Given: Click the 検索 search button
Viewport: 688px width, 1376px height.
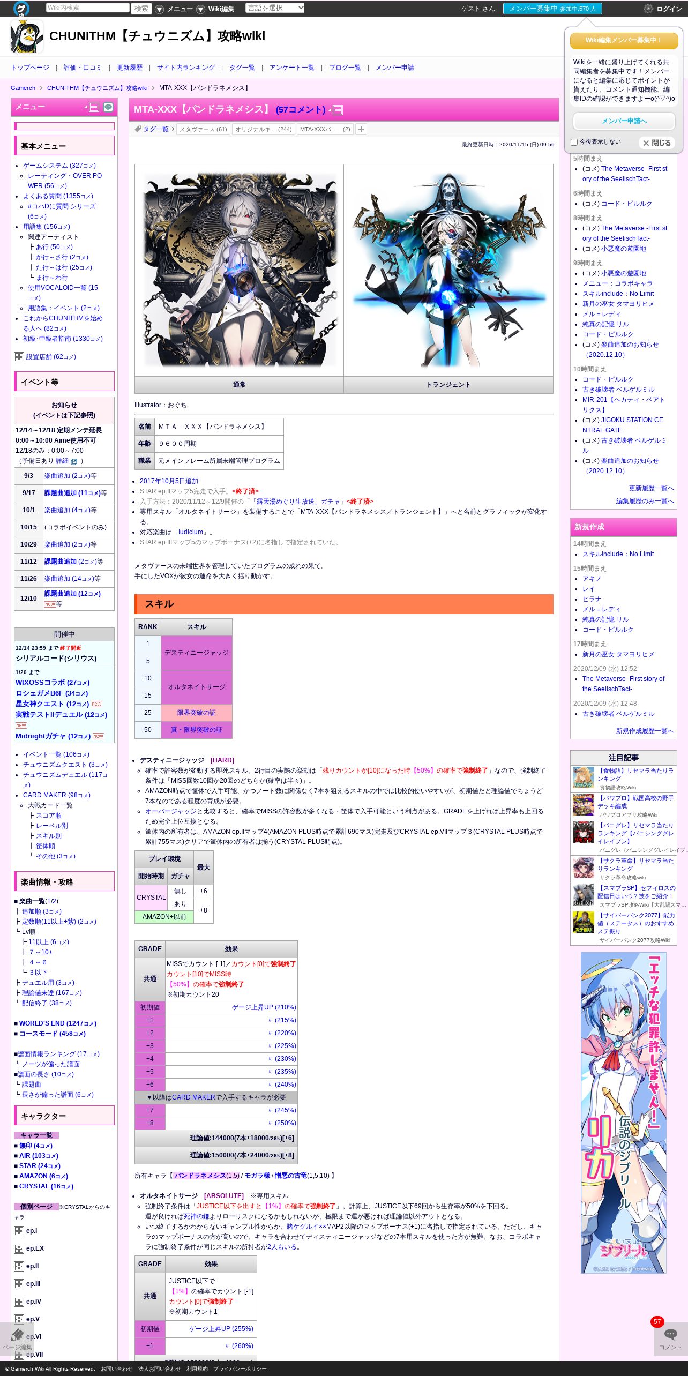Looking at the screenshot, I should click(141, 8).
